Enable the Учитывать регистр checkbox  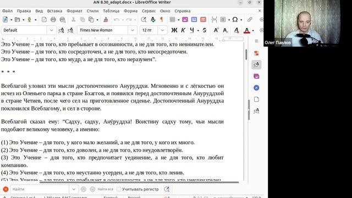pos(119,189)
